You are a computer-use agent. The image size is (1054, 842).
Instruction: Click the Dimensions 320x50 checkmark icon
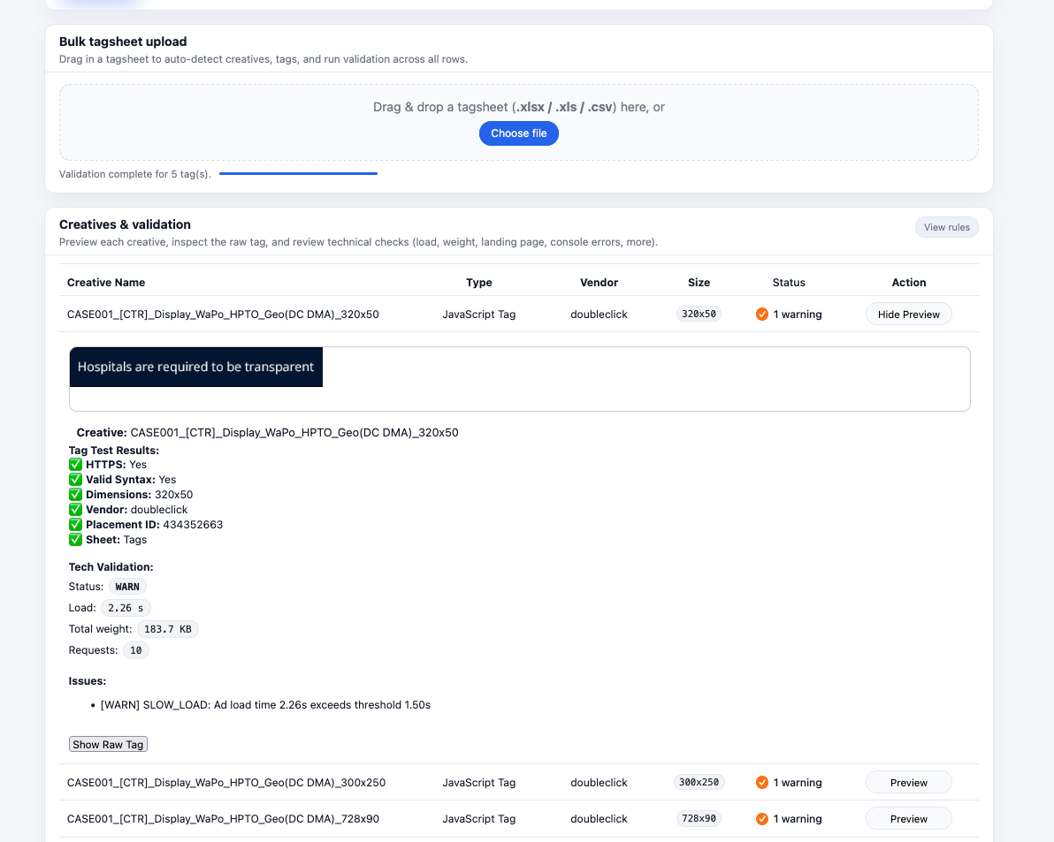click(75, 494)
